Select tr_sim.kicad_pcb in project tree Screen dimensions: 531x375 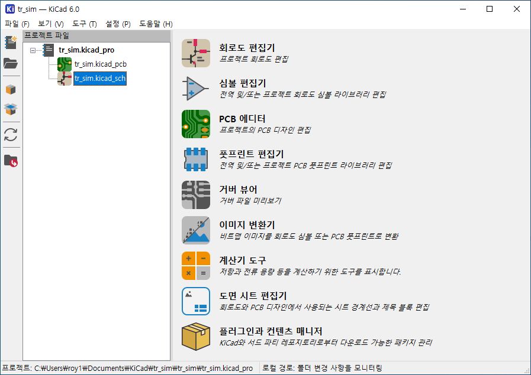pos(101,64)
